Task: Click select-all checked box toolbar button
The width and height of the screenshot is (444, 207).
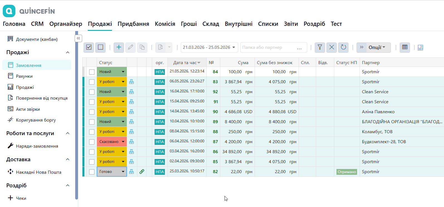Action: coord(89,47)
